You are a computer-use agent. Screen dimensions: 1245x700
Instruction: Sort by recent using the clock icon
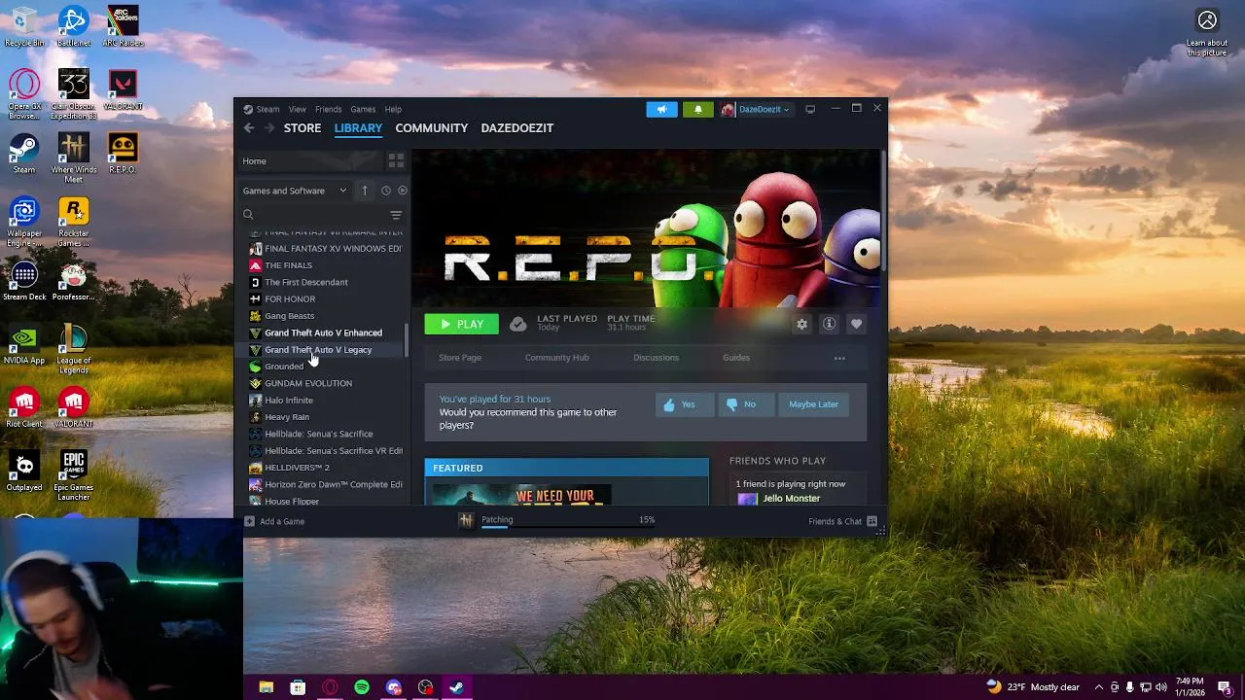386,191
